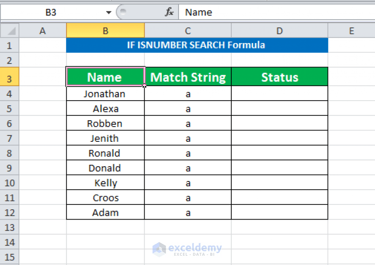Screen dimensions: 375x265
Task: Select row 5 header
Action: click(x=9, y=109)
